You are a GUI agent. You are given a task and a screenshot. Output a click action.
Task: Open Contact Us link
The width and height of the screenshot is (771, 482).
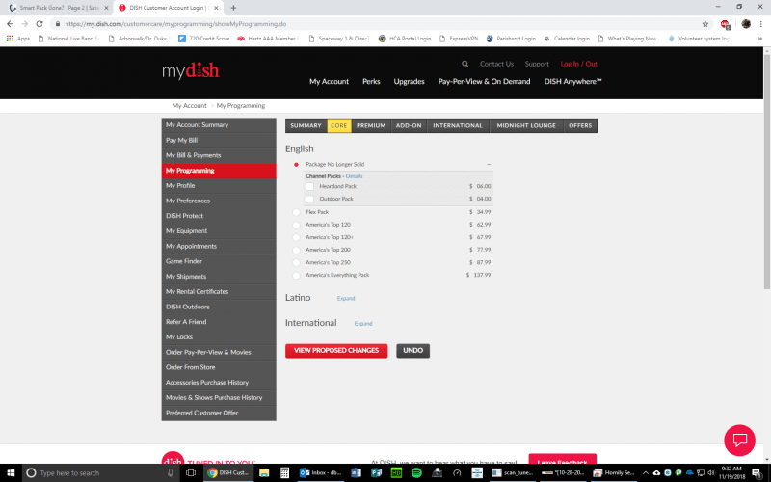[496, 64]
